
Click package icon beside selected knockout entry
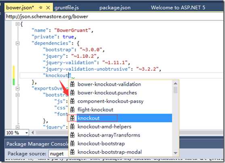tap(72, 118)
